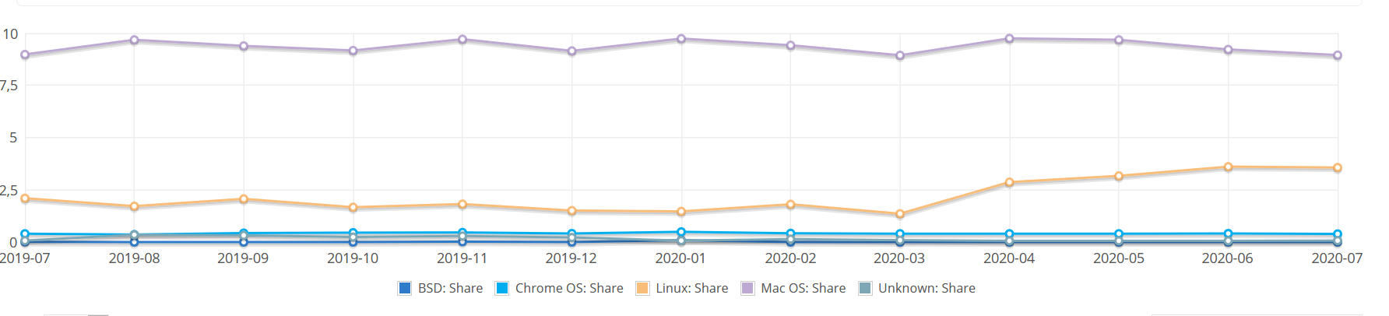The image size is (1389, 316).
Task: Hide the "Chrome OS: Share" series via its label
Action: click(x=569, y=288)
